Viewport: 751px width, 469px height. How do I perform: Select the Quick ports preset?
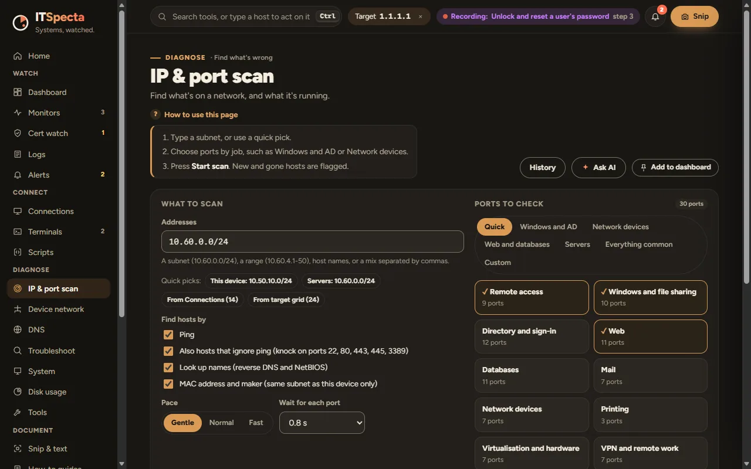[x=495, y=227]
